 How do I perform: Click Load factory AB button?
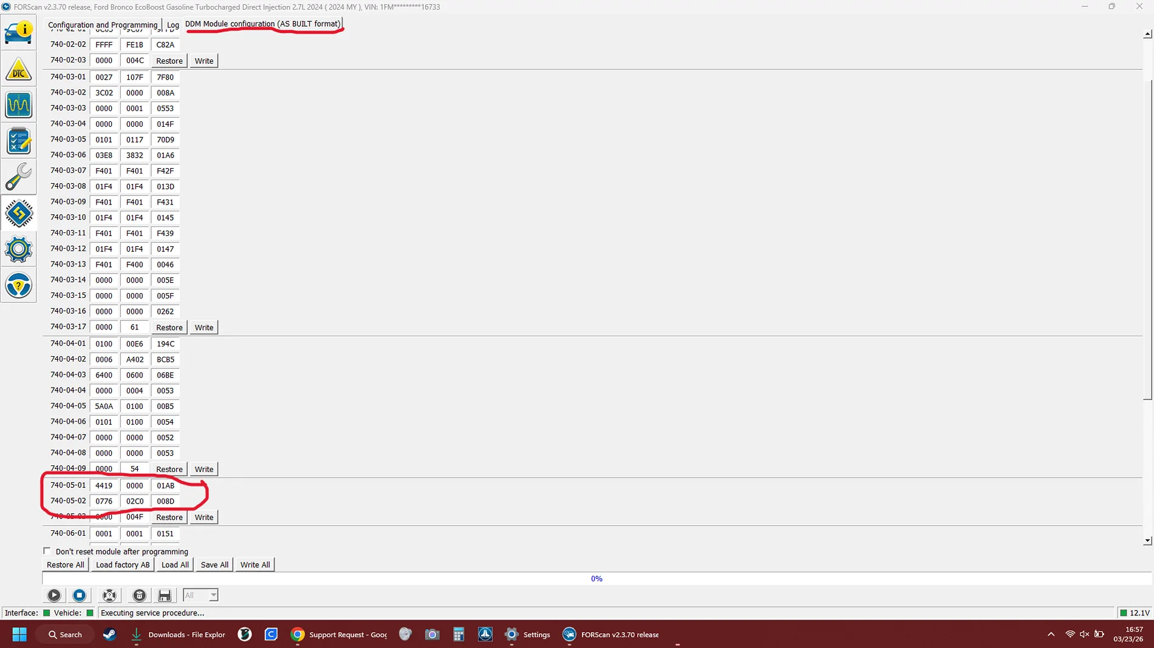(x=123, y=565)
